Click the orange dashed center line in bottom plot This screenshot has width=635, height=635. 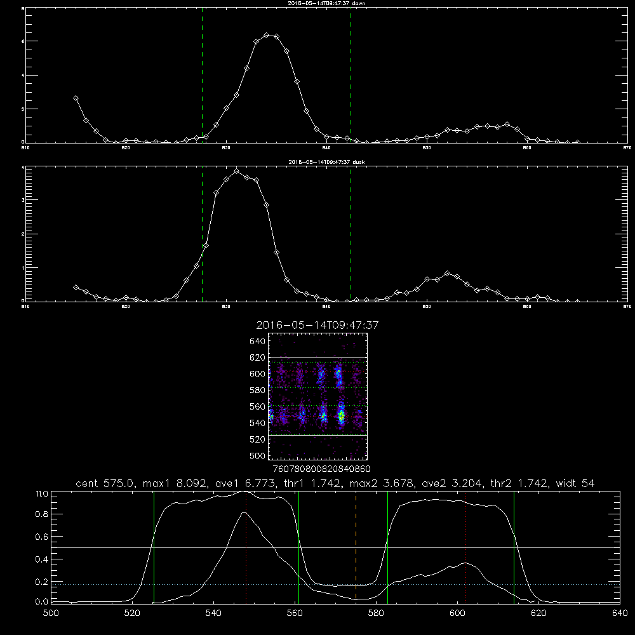point(356,547)
